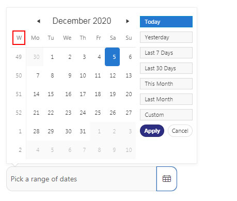The width and height of the screenshot is (237, 201).
Task: Click the date range input field
Action: coord(82,179)
